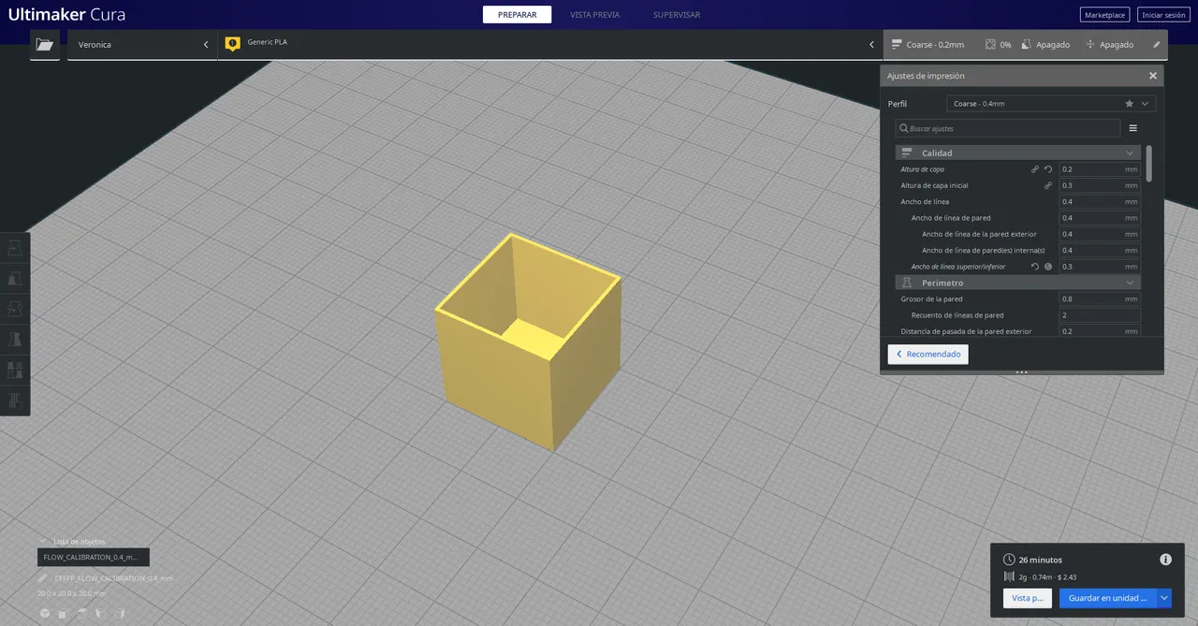The width and height of the screenshot is (1198, 626).
Task: Click the CFFFP_FLOW_CALIBRATION_0.4_mm job name
Action: tap(113, 578)
